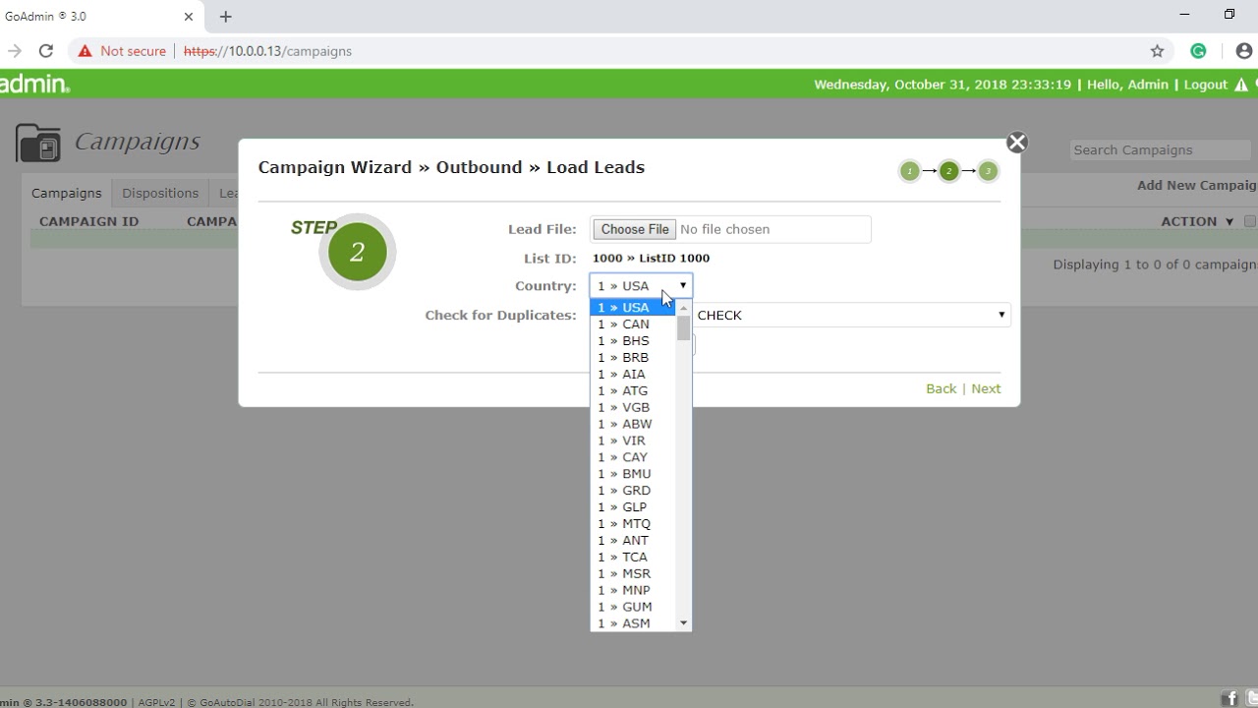Sort by CAMPAIGN ID column header
This screenshot has width=1258, height=708.
coord(89,221)
